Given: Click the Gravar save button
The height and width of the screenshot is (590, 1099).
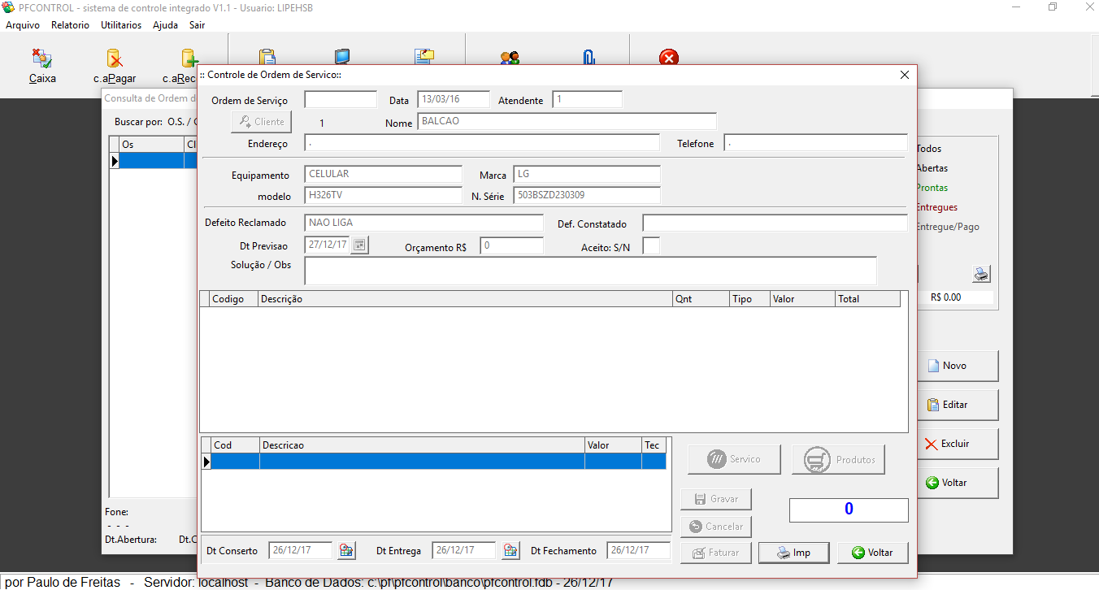Looking at the screenshot, I should [716, 499].
